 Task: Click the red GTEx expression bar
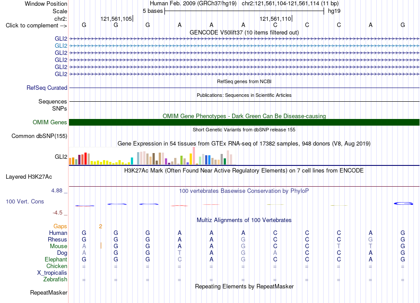coord(85,159)
